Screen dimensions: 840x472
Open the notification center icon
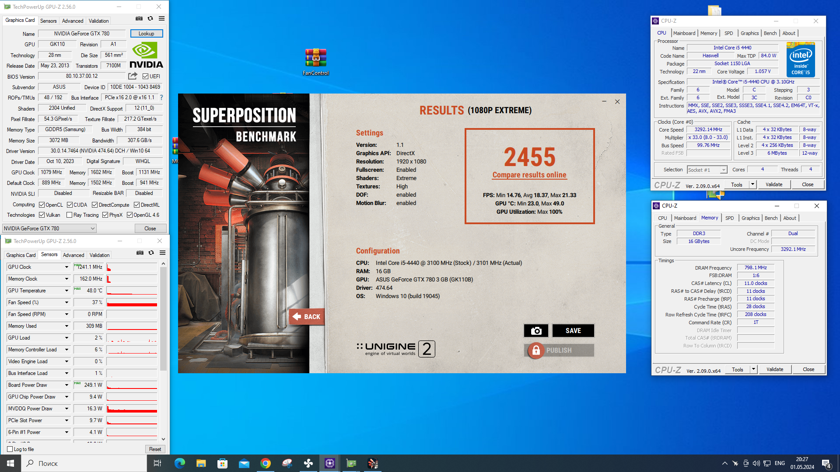point(826,463)
